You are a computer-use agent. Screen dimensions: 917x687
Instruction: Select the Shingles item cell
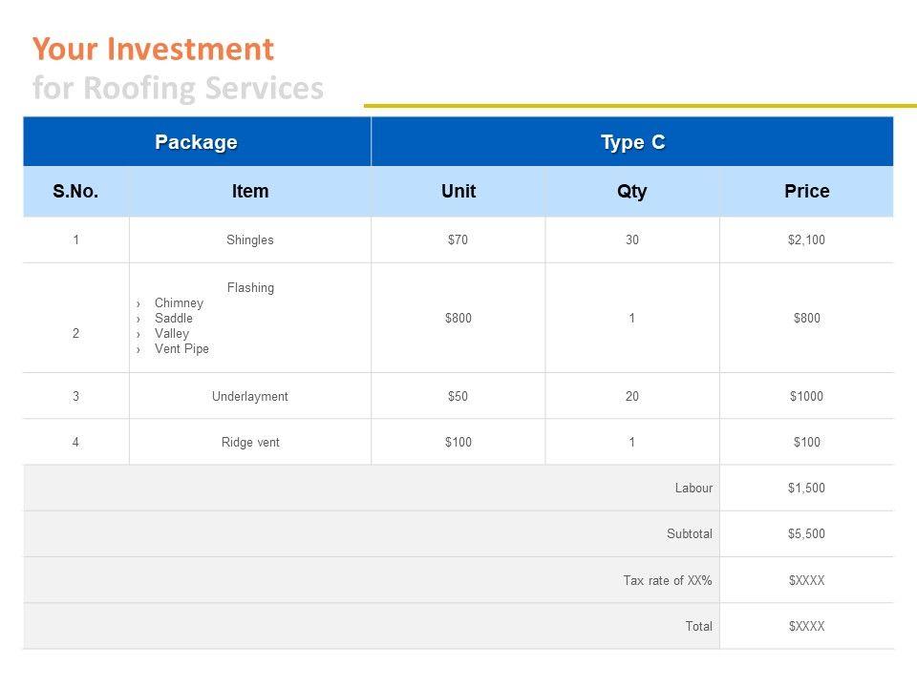(250, 240)
